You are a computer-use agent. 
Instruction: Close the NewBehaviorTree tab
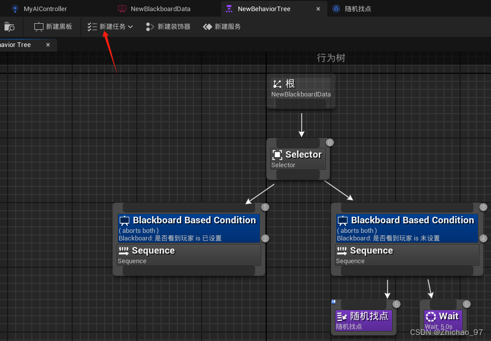[318, 9]
